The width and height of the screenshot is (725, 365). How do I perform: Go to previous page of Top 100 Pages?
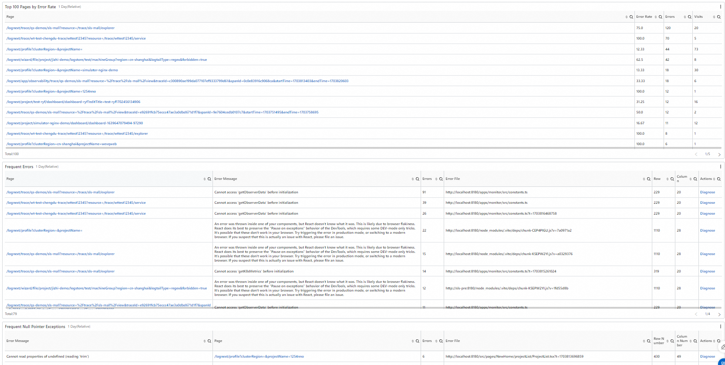[x=696, y=154]
